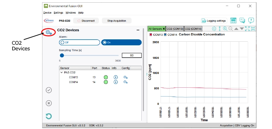The width and height of the screenshot is (272, 129).
Task: Switch to the CO2 (COM13) tab
Action: (x=175, y=29)
